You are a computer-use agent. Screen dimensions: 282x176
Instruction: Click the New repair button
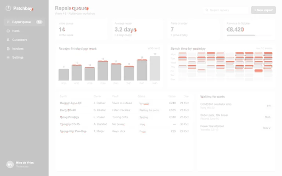[x=263, y=10]
